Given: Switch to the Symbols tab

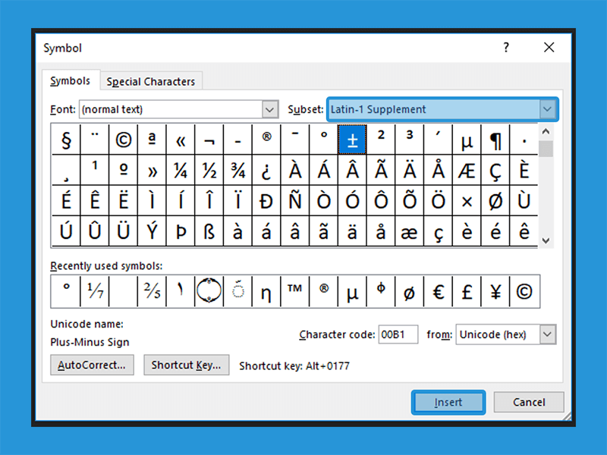Looking at the screenshot, I should (71, 81).
